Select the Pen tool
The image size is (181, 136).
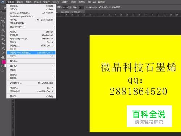tap(3, 48)
